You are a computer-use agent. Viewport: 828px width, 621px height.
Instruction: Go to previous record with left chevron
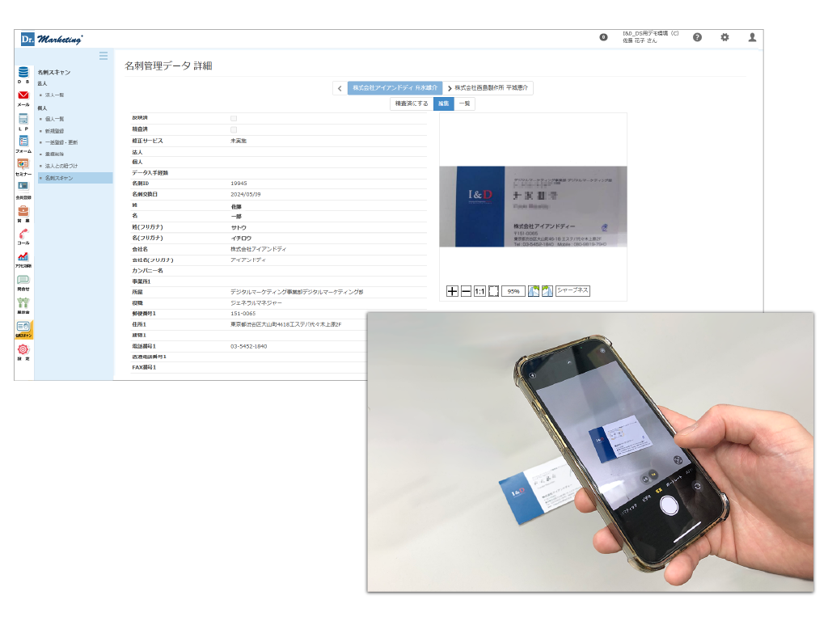coord(340,88)
